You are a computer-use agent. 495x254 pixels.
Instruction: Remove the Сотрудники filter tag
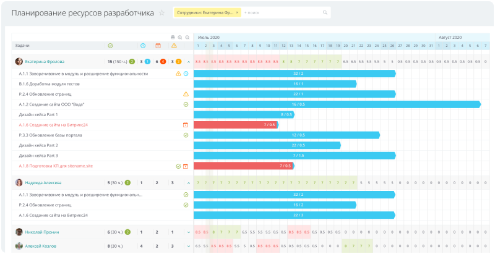click(237, 12)
